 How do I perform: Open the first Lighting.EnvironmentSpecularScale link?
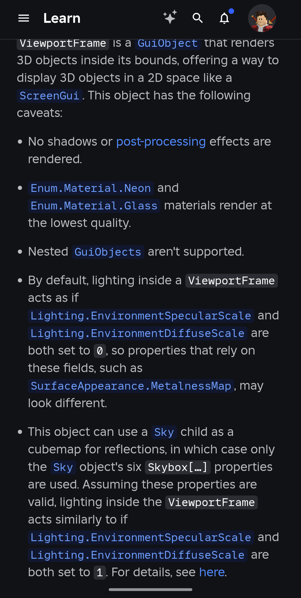pyautogui.click(x=141, y=316)
